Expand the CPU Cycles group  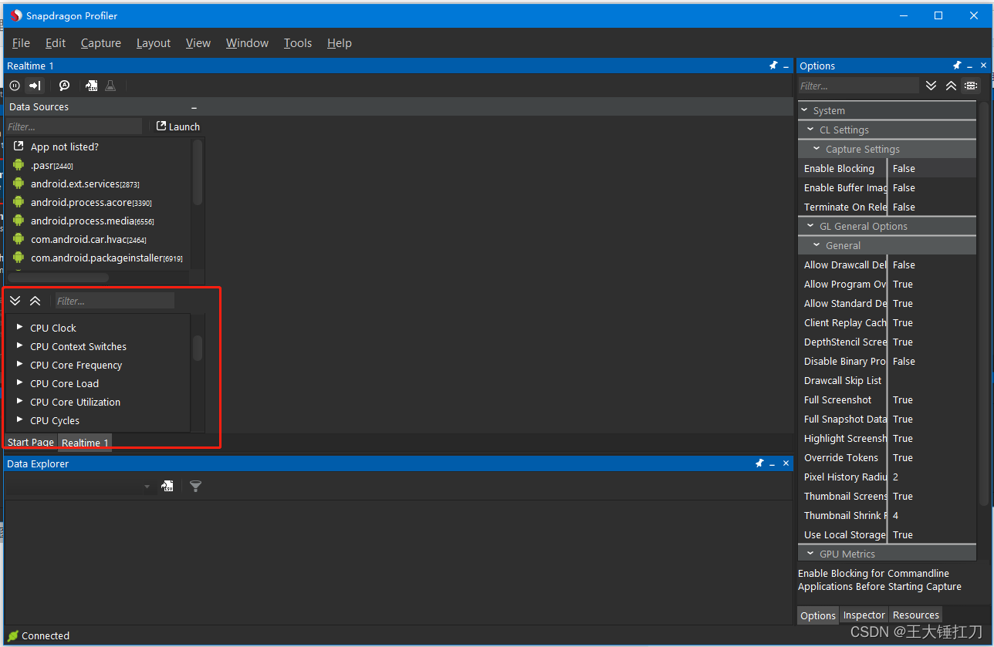(20, 420)
